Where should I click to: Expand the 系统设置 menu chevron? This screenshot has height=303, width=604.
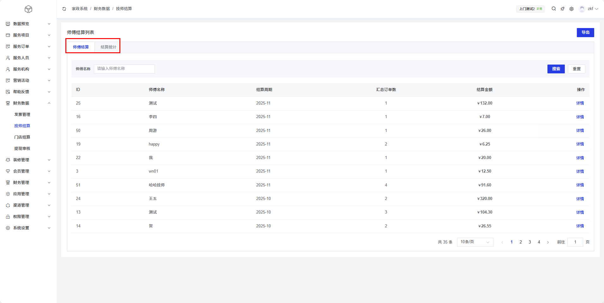tap(49, 228)
